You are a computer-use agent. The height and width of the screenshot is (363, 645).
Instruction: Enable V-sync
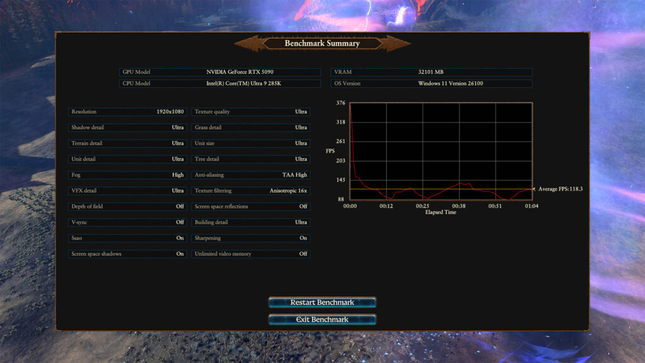point(127,222)
